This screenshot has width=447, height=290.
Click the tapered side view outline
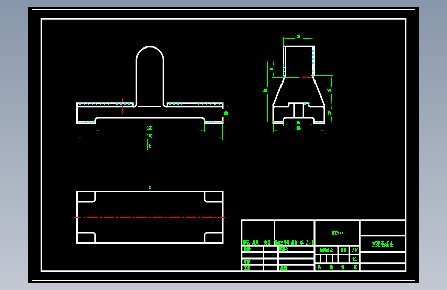point(299,85)
